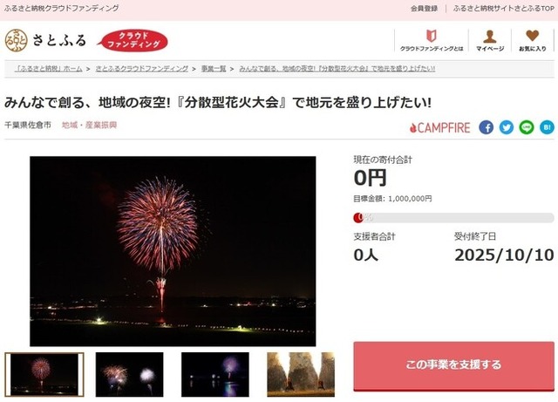Viewport: 558px width, 402px height.
Task: Open お気に入り heart icon
Action: [x=533, y=40]
